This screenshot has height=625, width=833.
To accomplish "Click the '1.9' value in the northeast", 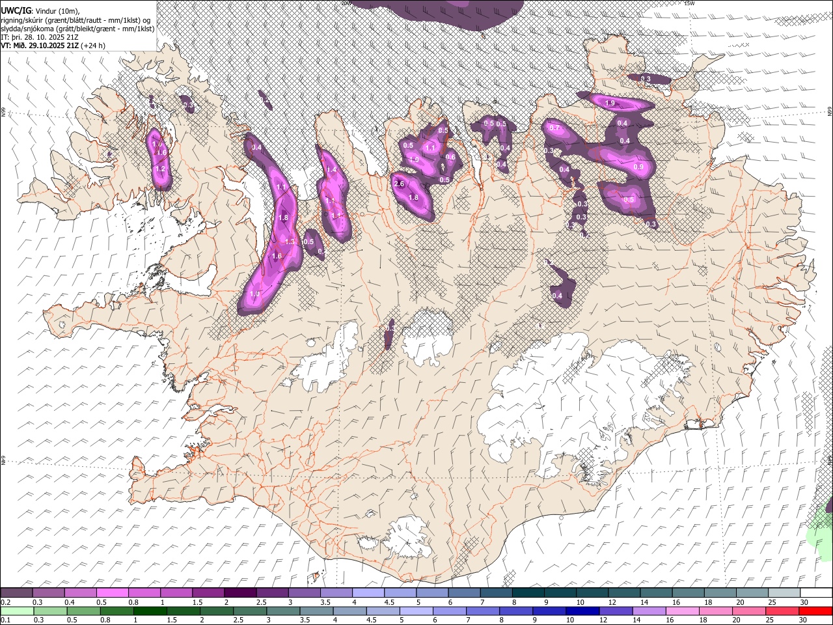I will 610,104.
